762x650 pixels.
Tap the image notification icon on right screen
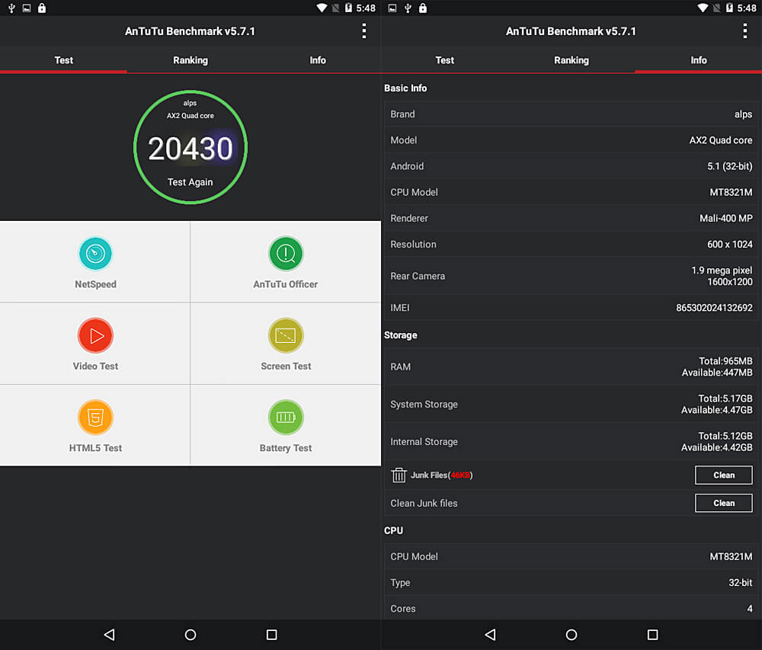click(x=392, y=8)
